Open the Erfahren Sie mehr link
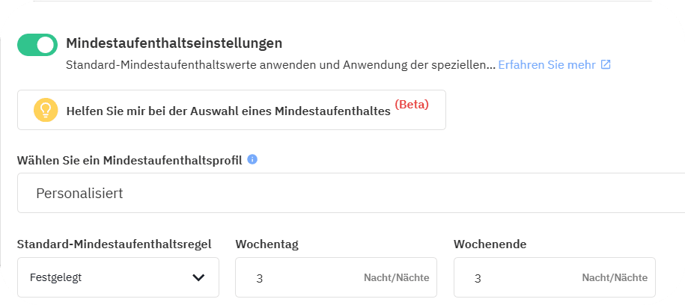 click(547, 65)
